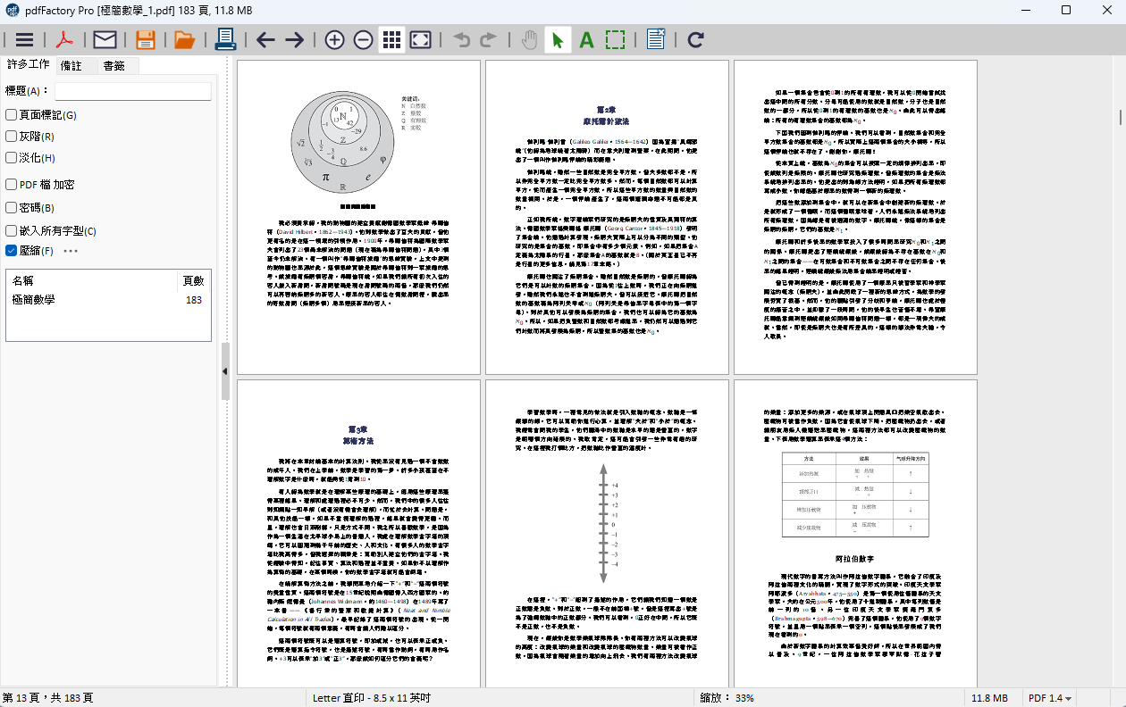
Task: Click the 縮放: 33% status entry
Action: click(x=727, y=698)
